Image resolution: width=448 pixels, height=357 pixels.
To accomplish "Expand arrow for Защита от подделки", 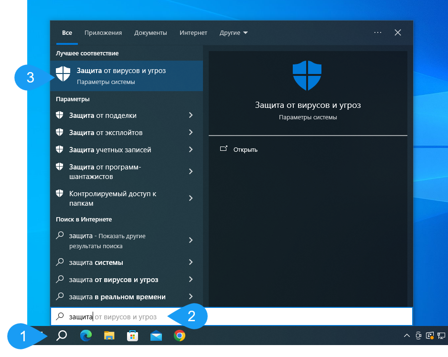I will pyautogui.click(x=191, y=115).
